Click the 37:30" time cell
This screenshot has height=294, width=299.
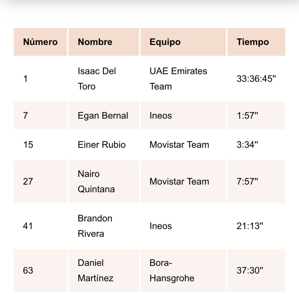(x=250, y=270)
